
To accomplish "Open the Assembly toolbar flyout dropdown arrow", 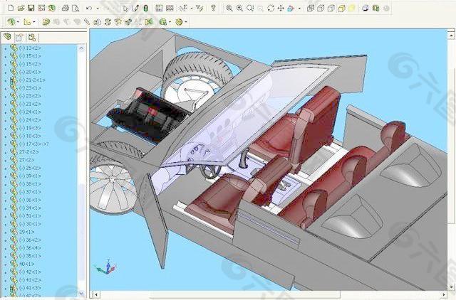I will pyautogui.click(x=18, y=22).
